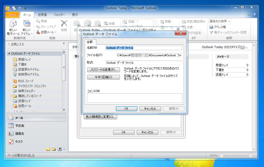Click 下書き in the Messages list
Image resolution: width=264 pixels, height=167 pixels.
220,70
